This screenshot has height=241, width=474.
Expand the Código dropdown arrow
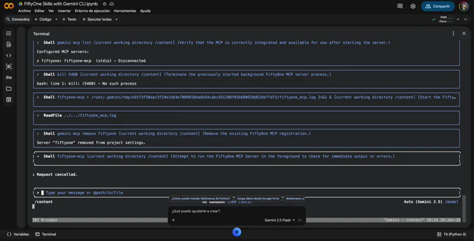coord(56,20)
